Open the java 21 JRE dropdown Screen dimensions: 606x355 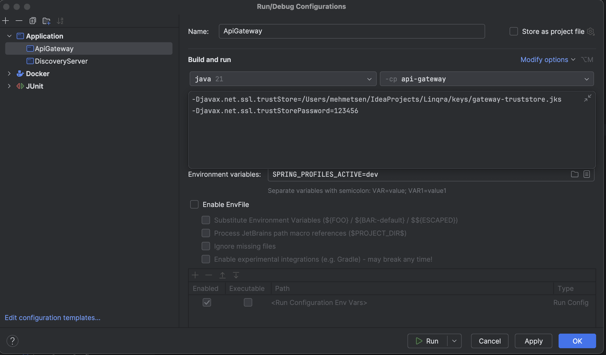(369, 79)
